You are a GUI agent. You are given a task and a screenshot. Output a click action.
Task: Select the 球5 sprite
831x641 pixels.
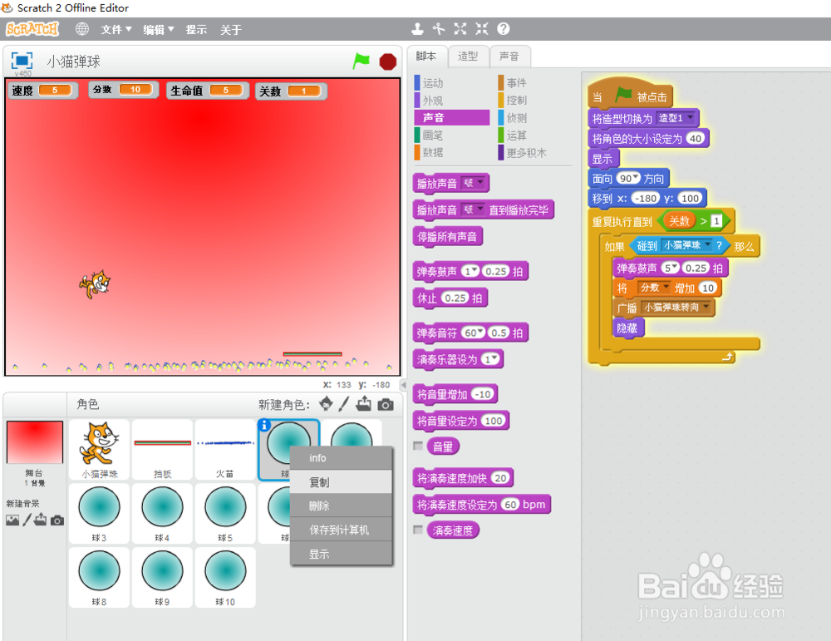(x=225, y=513)
